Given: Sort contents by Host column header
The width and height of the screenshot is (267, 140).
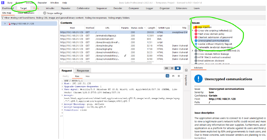Looking at the screenshot, I should [72, 28].
